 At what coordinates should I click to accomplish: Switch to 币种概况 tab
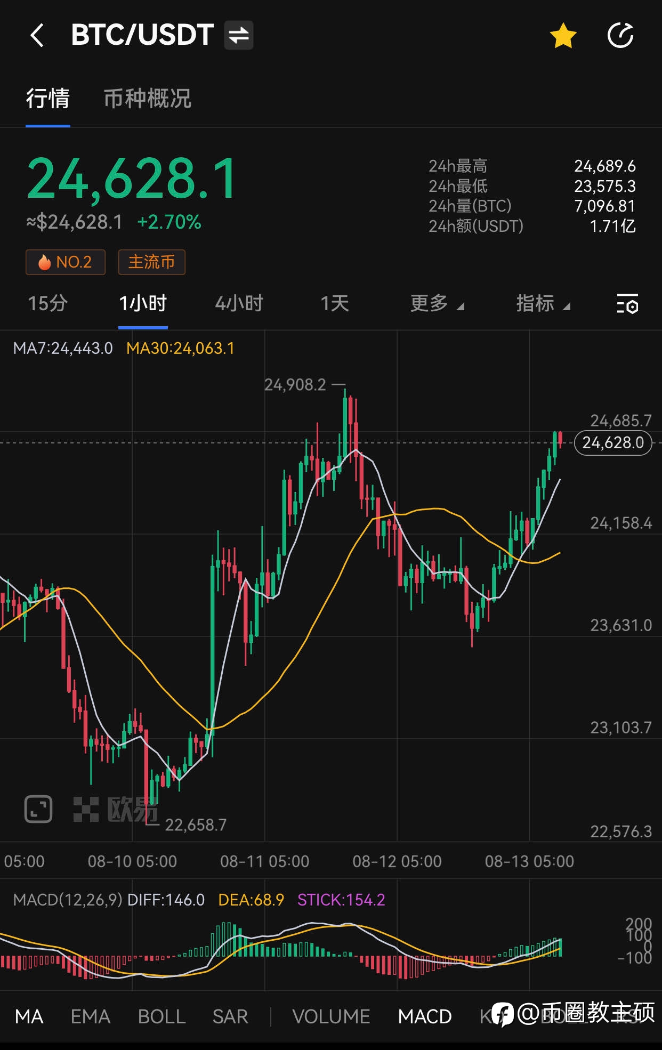tap(148, 99)
